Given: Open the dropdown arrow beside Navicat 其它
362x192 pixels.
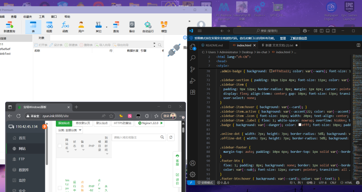Looking at the screenshot, I should pyautogui.click(x=107, y=27).
